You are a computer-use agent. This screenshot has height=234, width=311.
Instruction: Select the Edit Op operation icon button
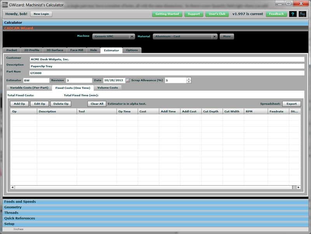40,103
